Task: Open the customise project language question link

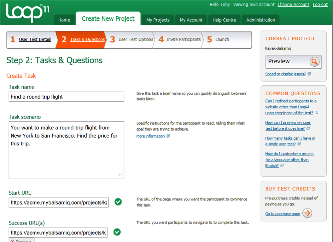Action: coord(290,160)
